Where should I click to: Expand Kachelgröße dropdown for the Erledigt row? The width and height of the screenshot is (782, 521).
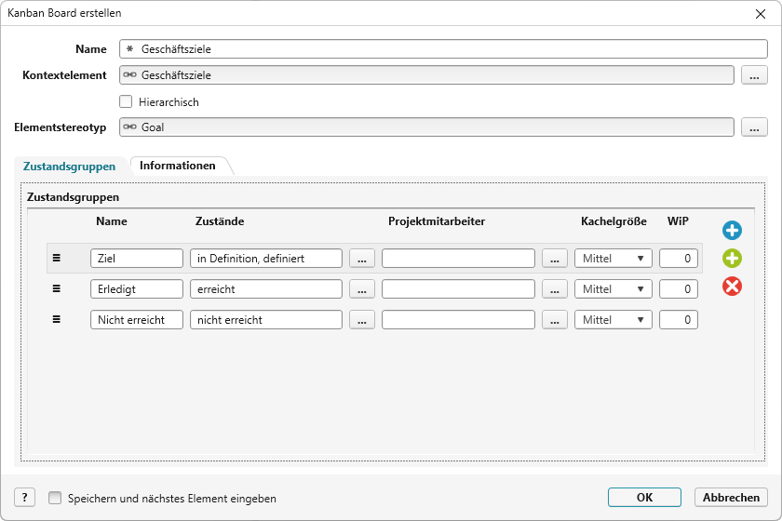click(613, 289)
